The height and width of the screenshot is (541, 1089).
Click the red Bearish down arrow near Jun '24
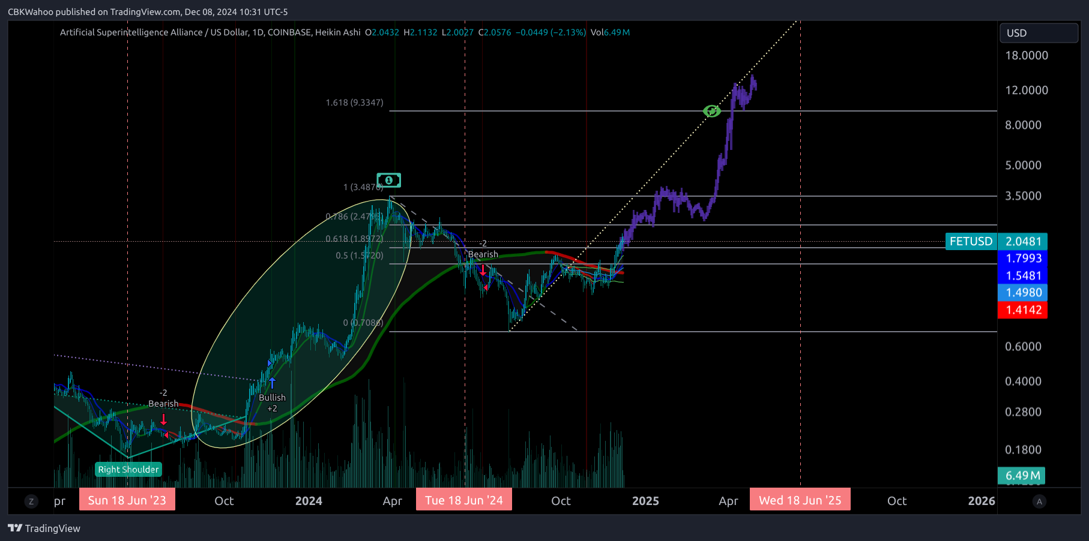point(483,270)
